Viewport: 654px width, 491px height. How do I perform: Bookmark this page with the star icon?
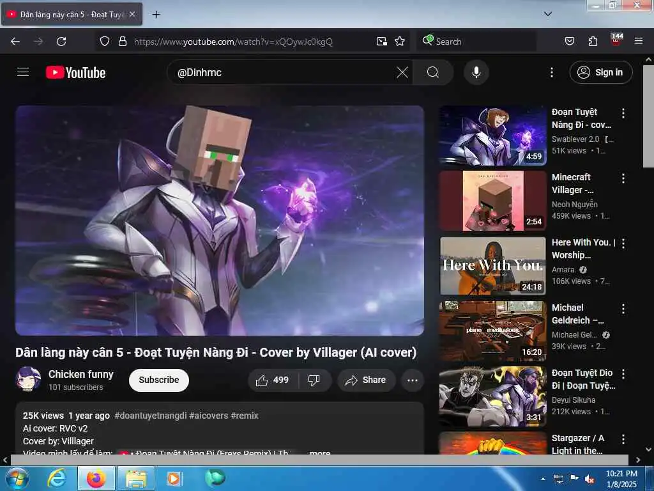tap(400, 42)
